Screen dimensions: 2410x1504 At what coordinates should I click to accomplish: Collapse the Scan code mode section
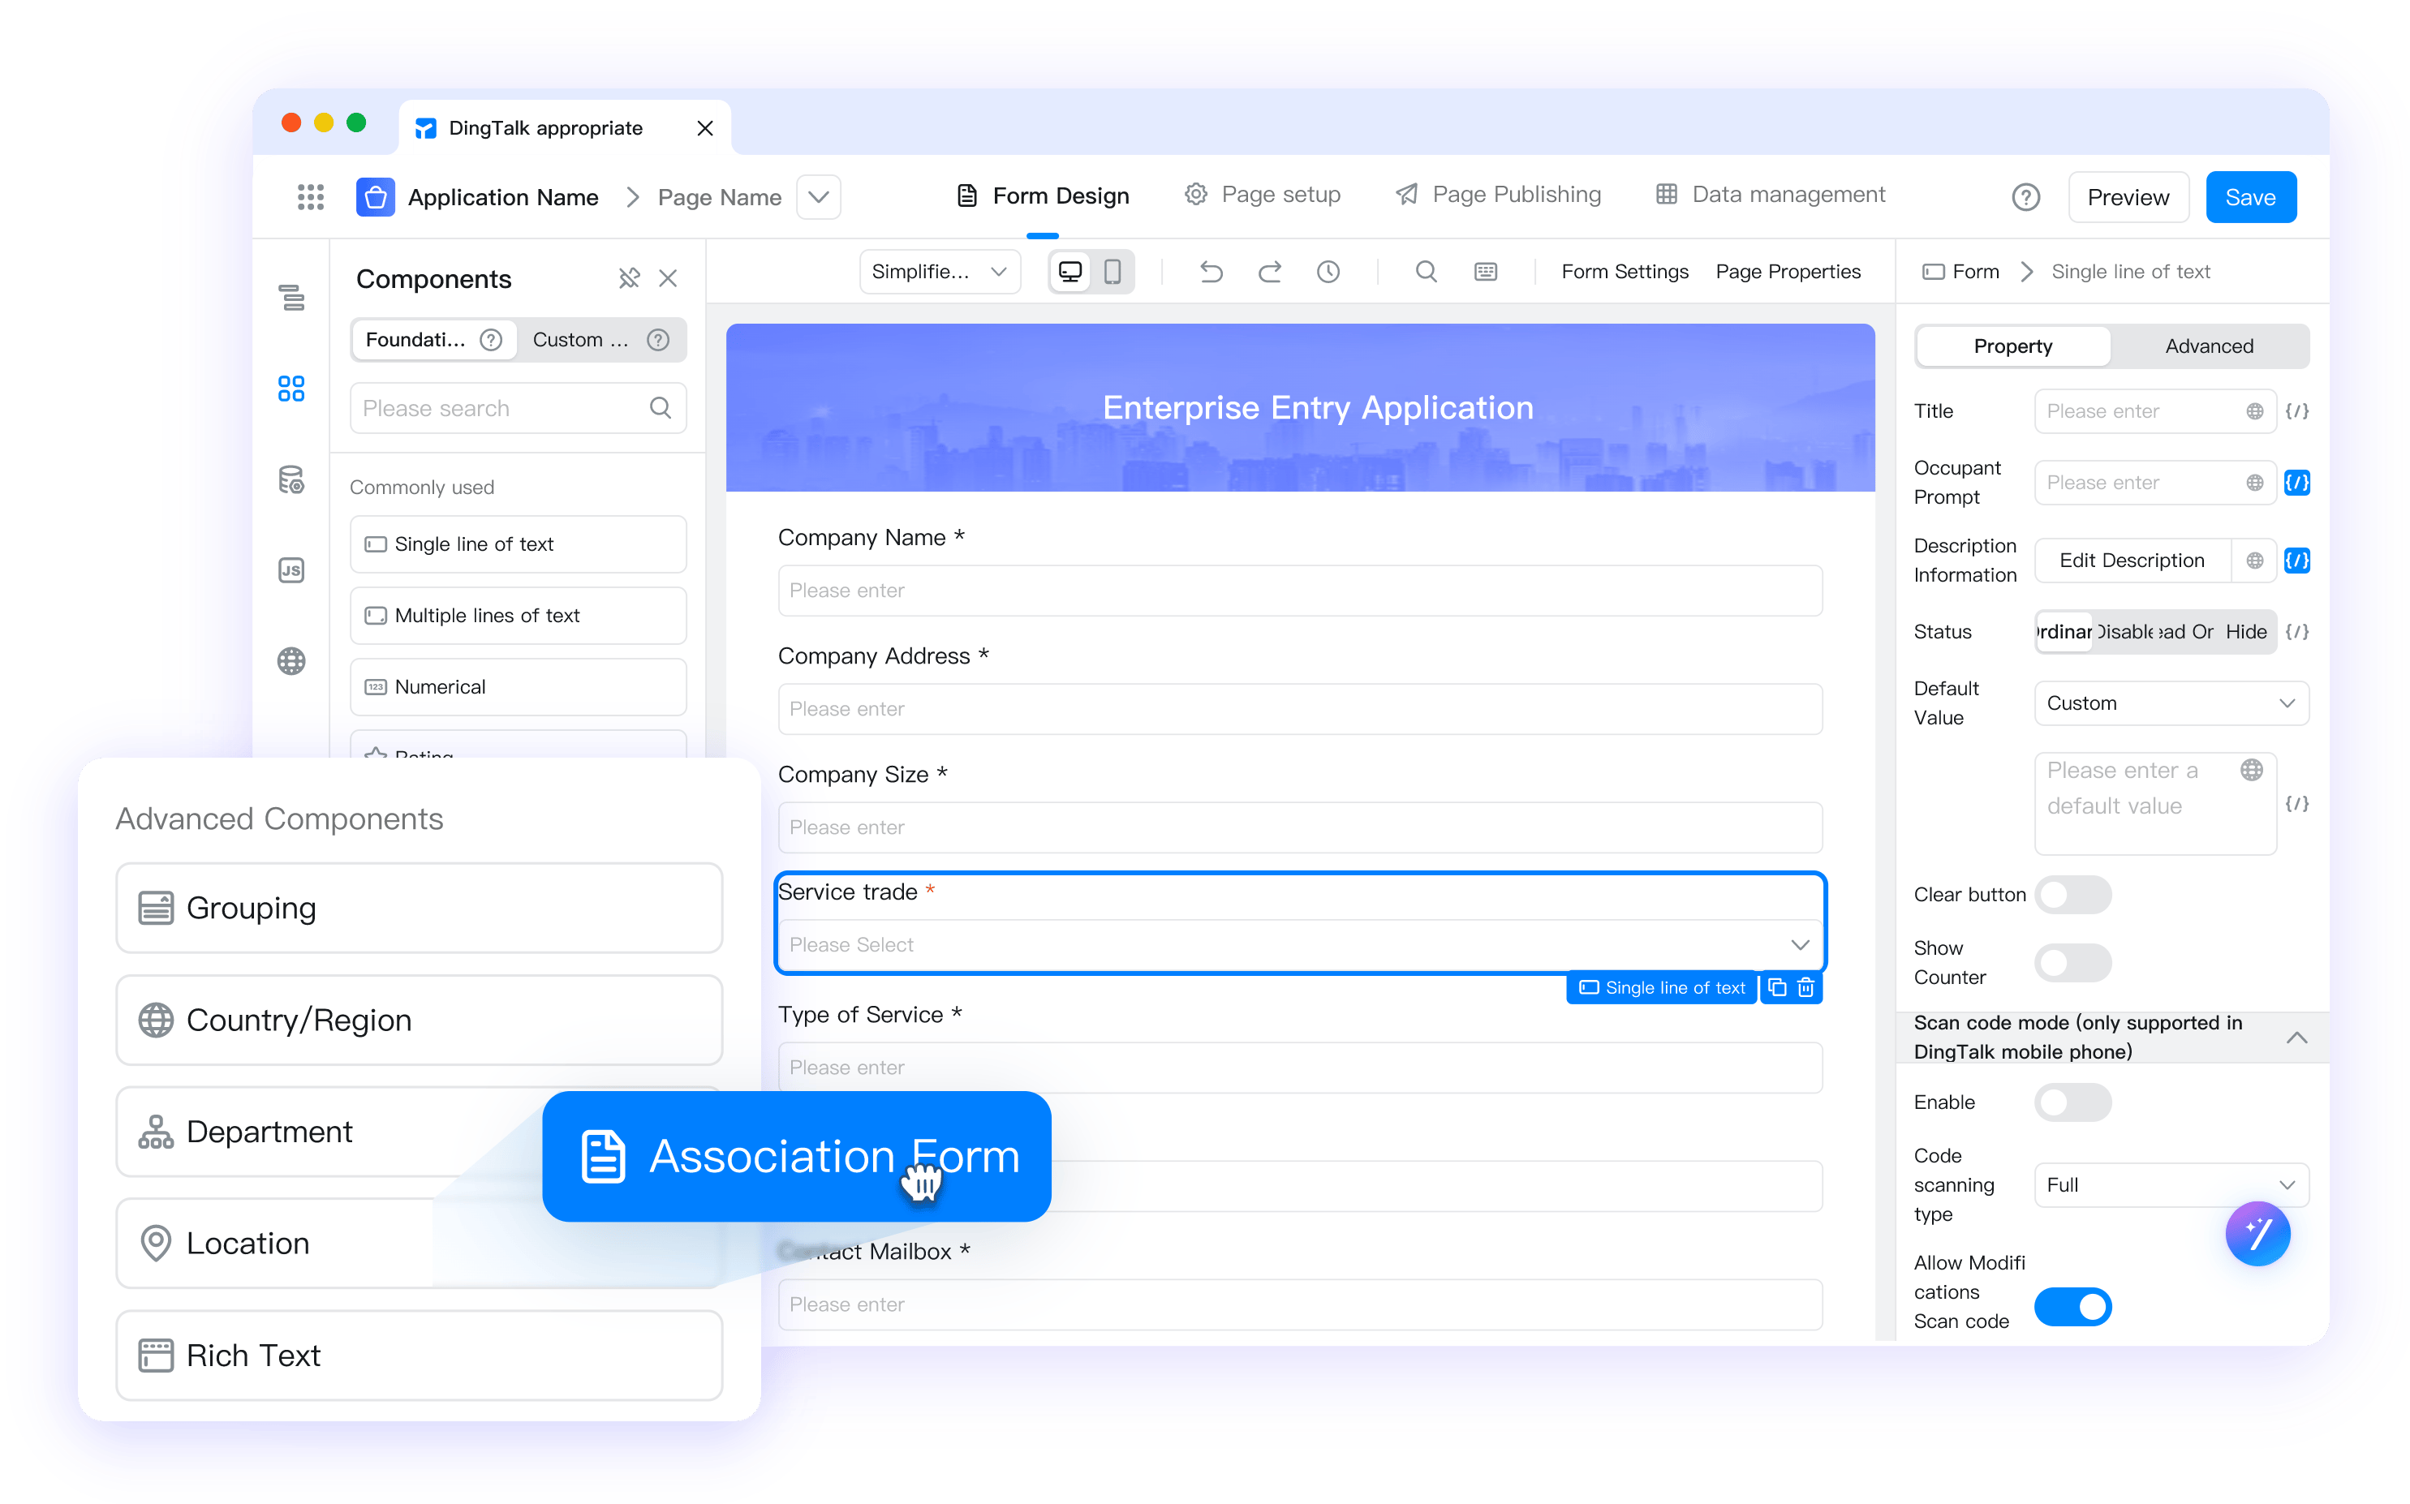(2296, 1038)
